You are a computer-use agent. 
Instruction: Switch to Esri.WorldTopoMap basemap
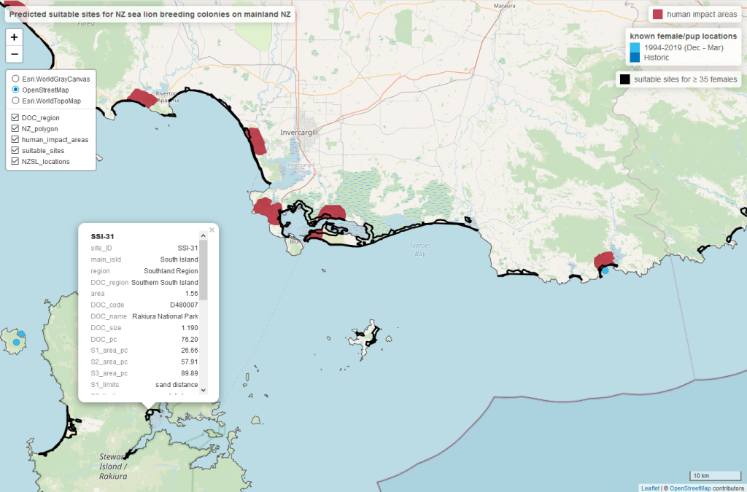point(15,101)
